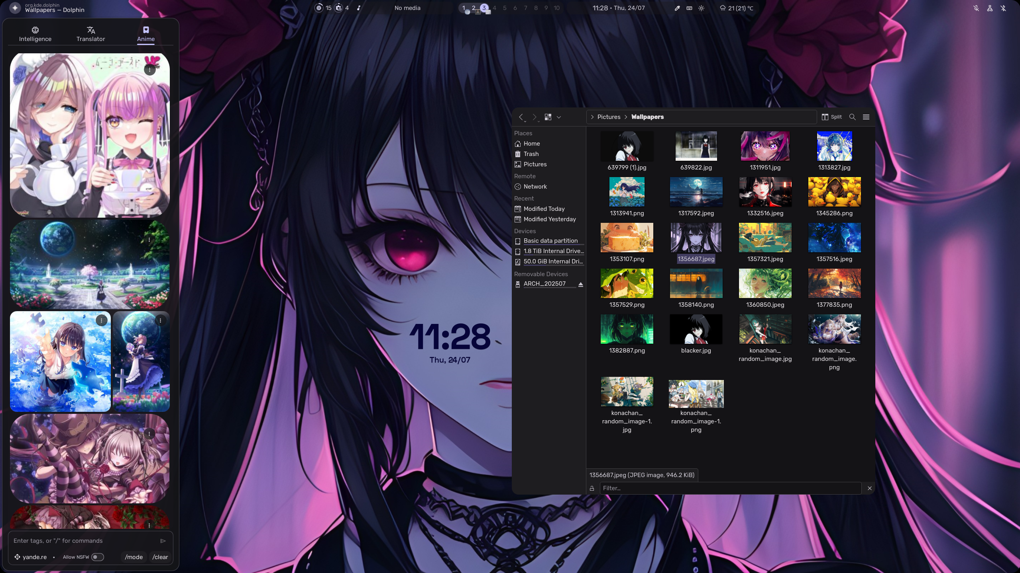Viewport: 1020px width, 573px height.
Task: Click the tag entry field in Anime panel
Action: coord(84,541)
